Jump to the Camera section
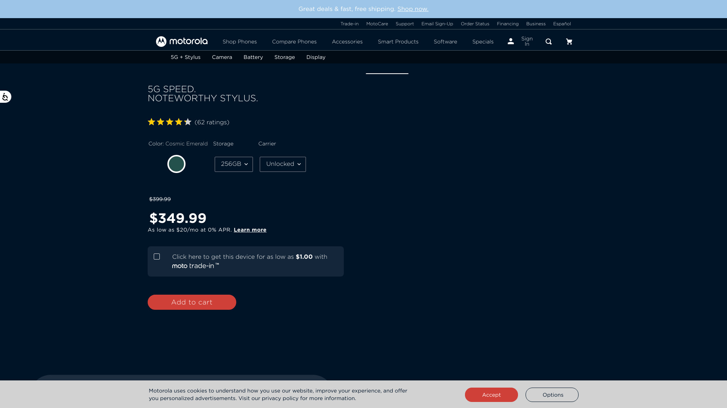Image resolution: width=727 pixels, height=408 pixels. (222, 57)
